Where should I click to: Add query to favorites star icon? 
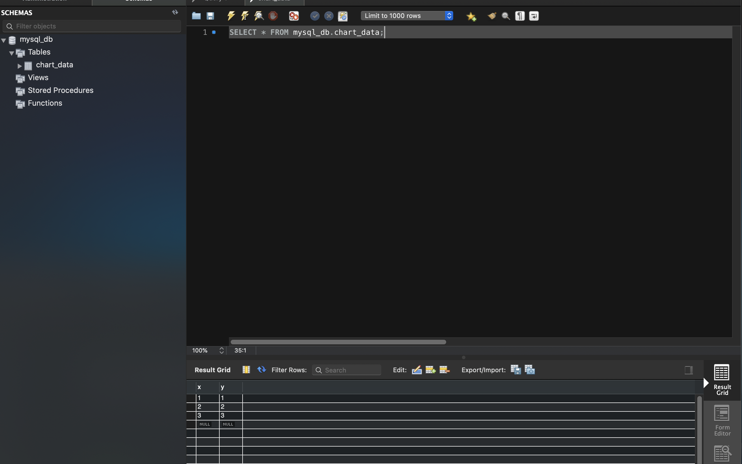click(471, 16)
